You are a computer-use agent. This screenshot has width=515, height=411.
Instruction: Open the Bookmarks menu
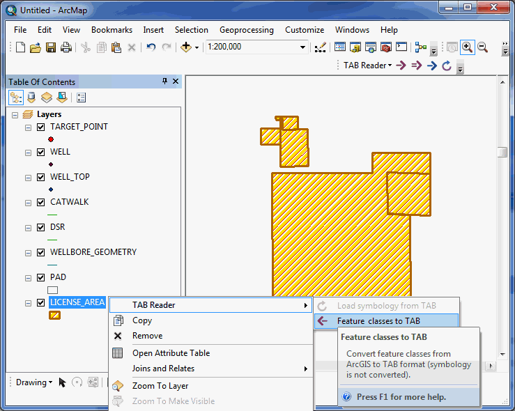(112, 30)
